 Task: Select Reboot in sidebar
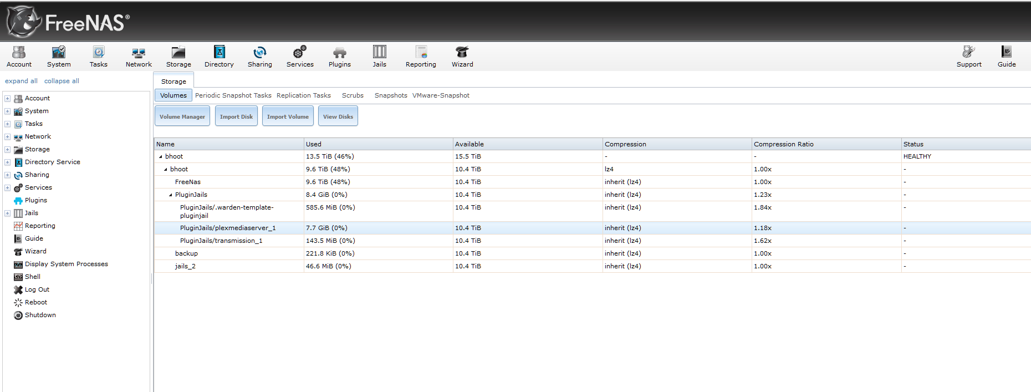click(x=36, y=302)
